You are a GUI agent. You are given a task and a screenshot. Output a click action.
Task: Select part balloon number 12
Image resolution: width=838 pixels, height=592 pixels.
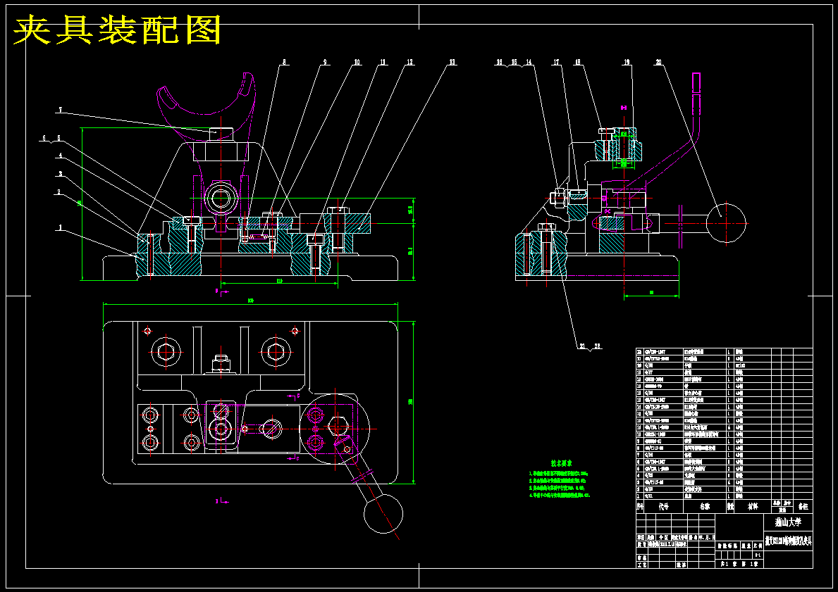(409, 63)
